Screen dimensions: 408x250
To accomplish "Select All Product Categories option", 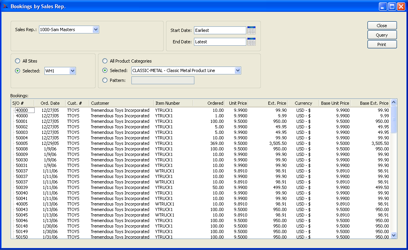I will 105,61.
